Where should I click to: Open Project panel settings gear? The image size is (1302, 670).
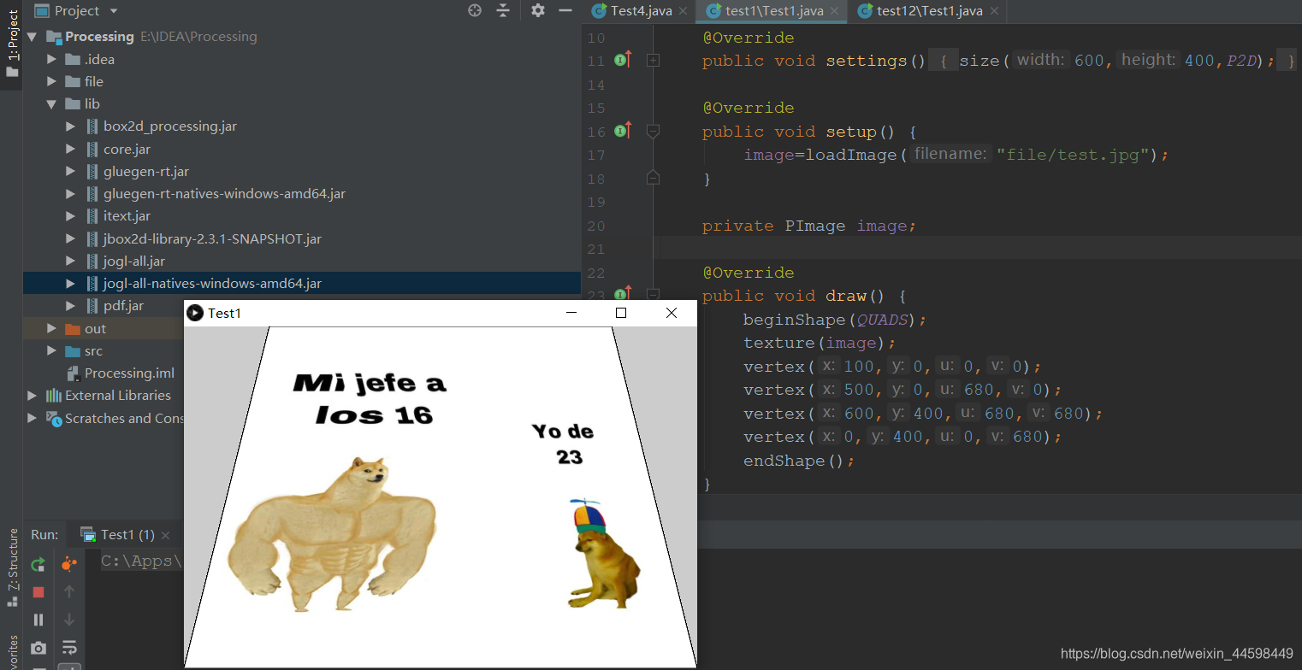537,10
